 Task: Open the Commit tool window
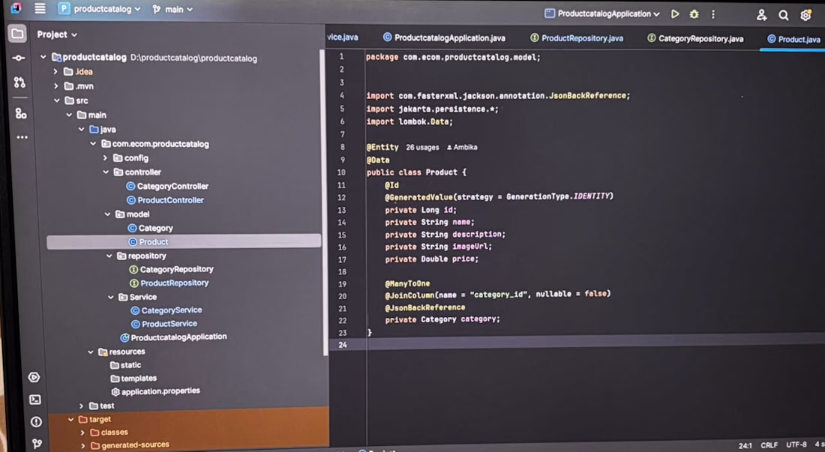tap(19, 58)
